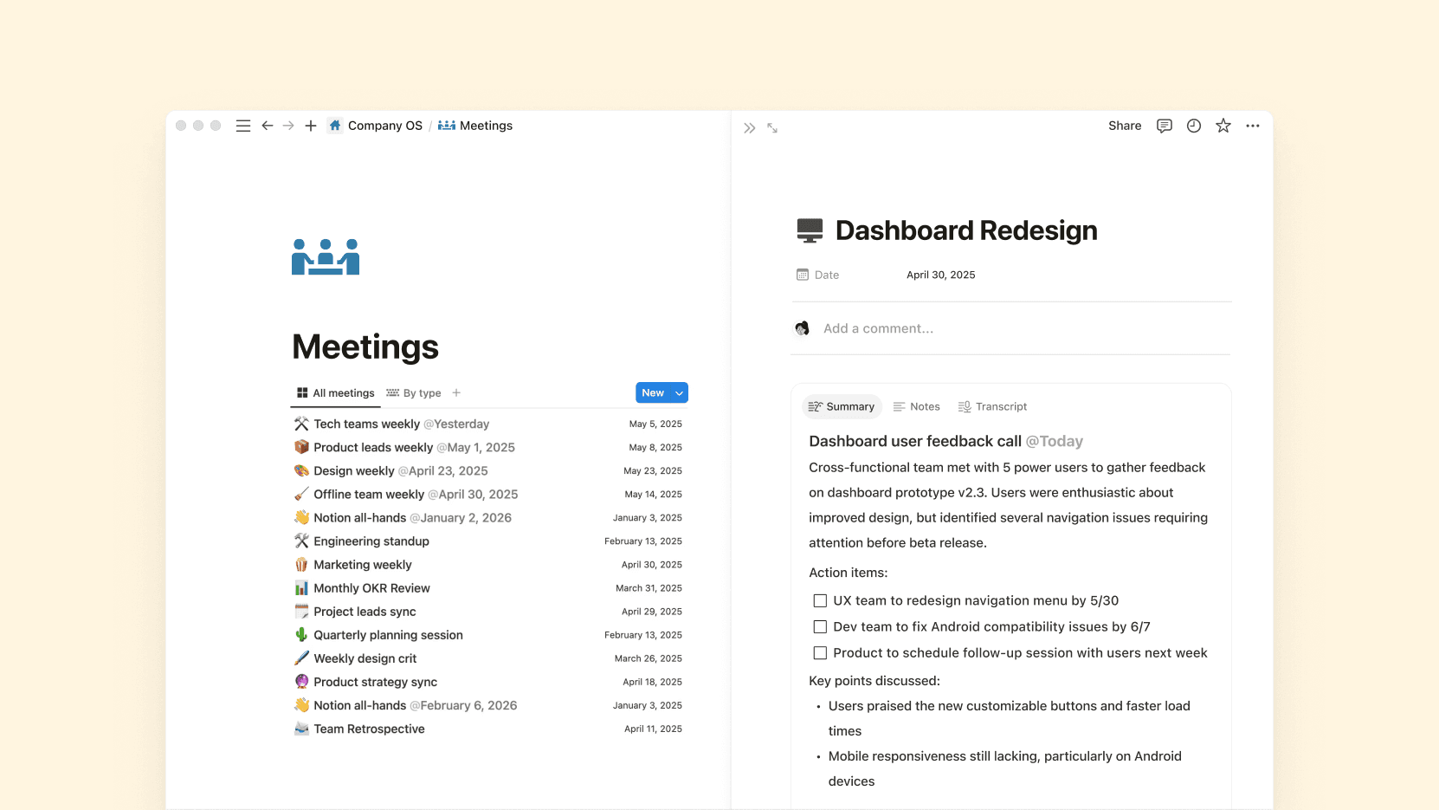1439x810 pixels.
Task: Check the UX team navigation redesign task
Action: [x=819, y=599]
